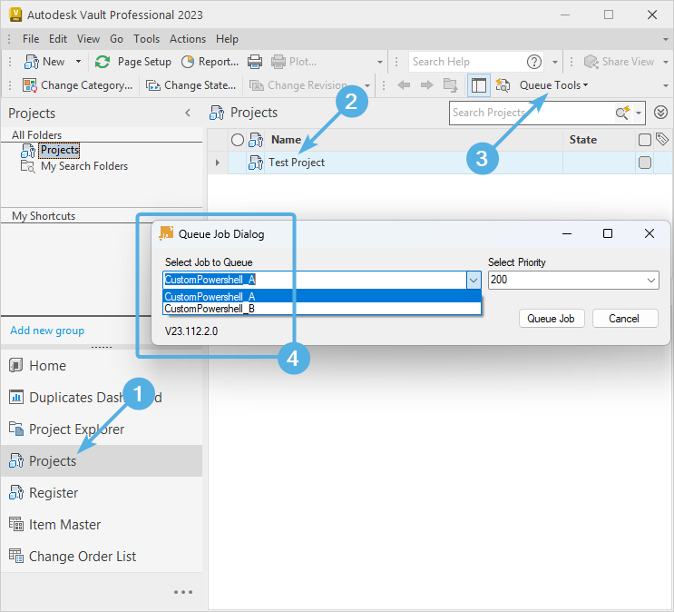This screenshot has width=674, height=612.
Task: Click the Add new group link
Action: click(47, 331)
